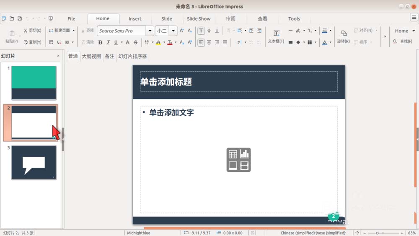Click the center-align text icon

[209, 42]
